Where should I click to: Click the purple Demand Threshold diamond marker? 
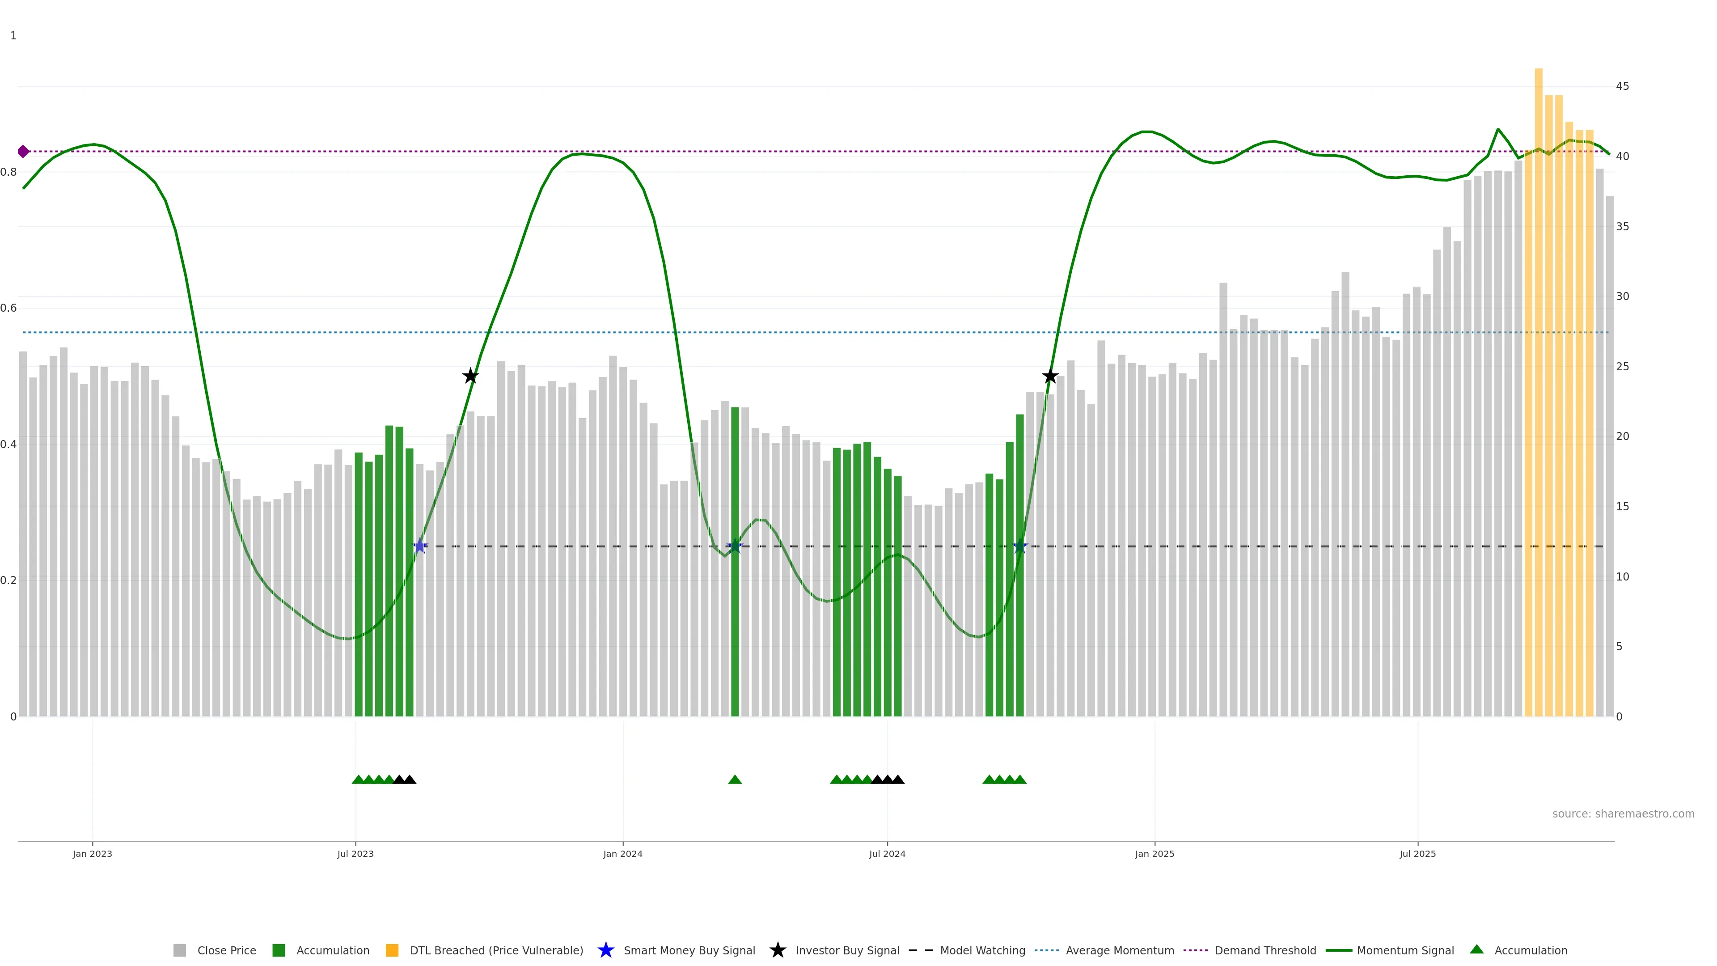pyautogui.click(x=23, y=151)
